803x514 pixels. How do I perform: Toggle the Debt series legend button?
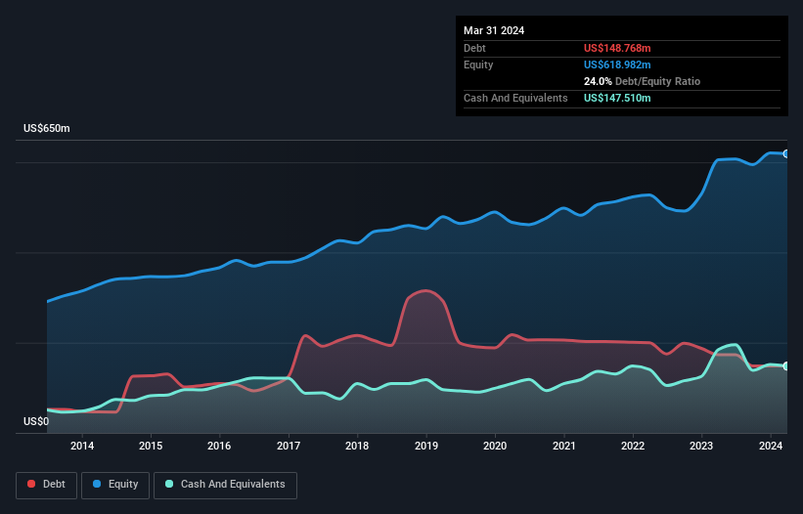47,485
